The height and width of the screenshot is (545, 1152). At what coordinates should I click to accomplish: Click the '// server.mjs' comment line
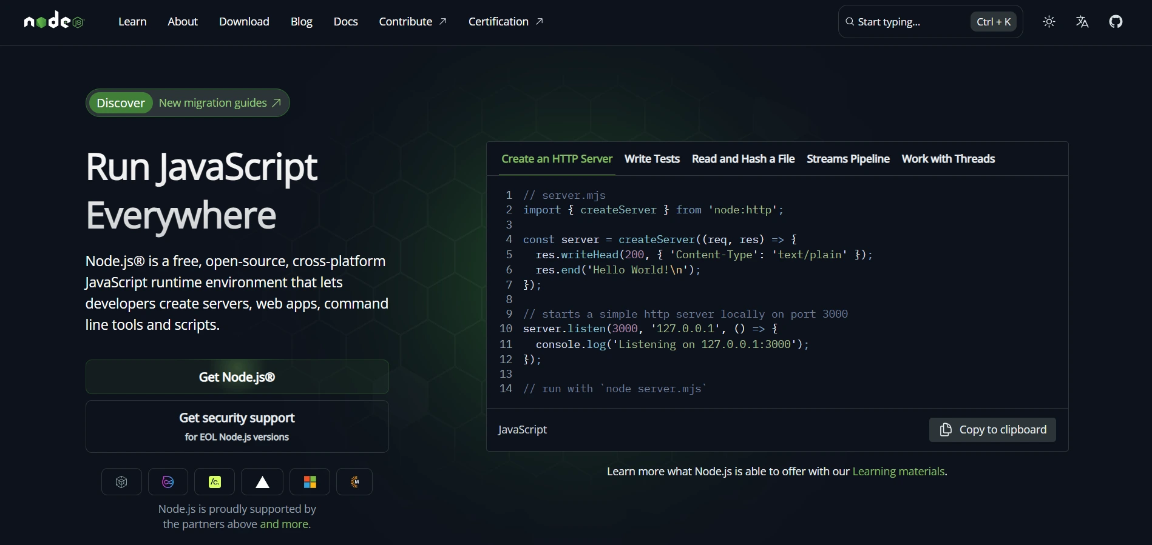[x=564, y=195]
